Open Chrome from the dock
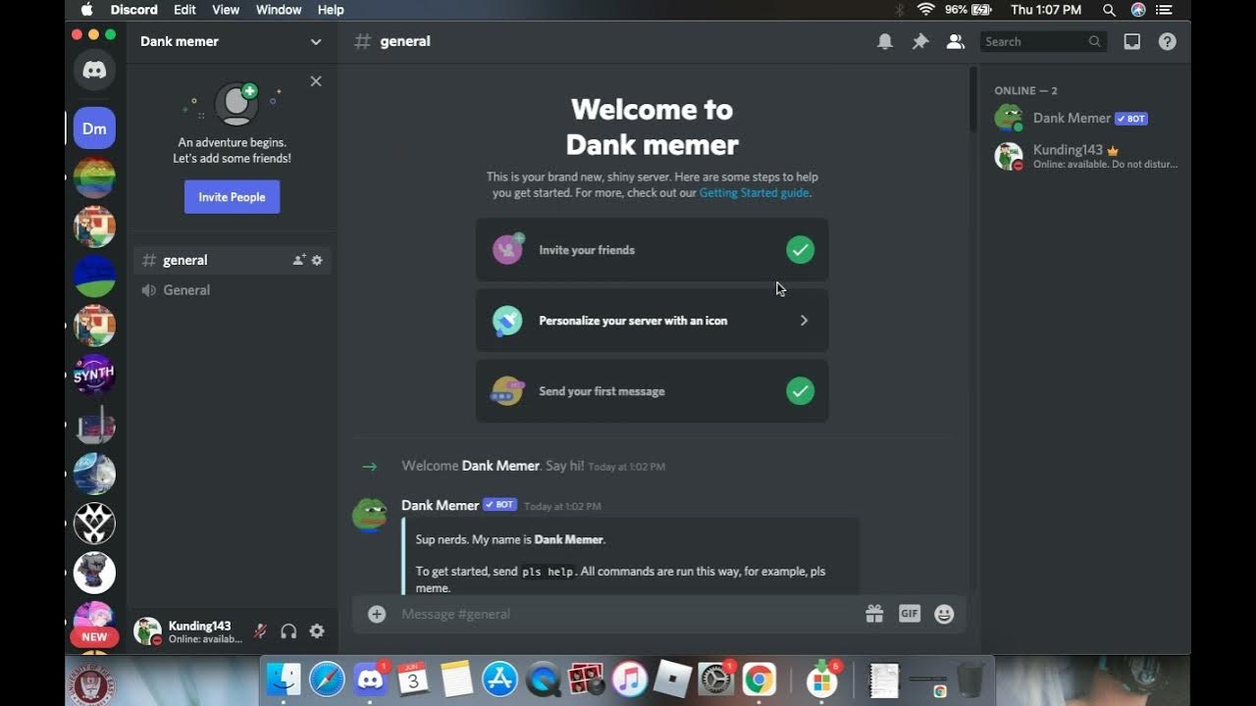The image size is (1256, 706). pyautogui.click(x=759, y=679)
